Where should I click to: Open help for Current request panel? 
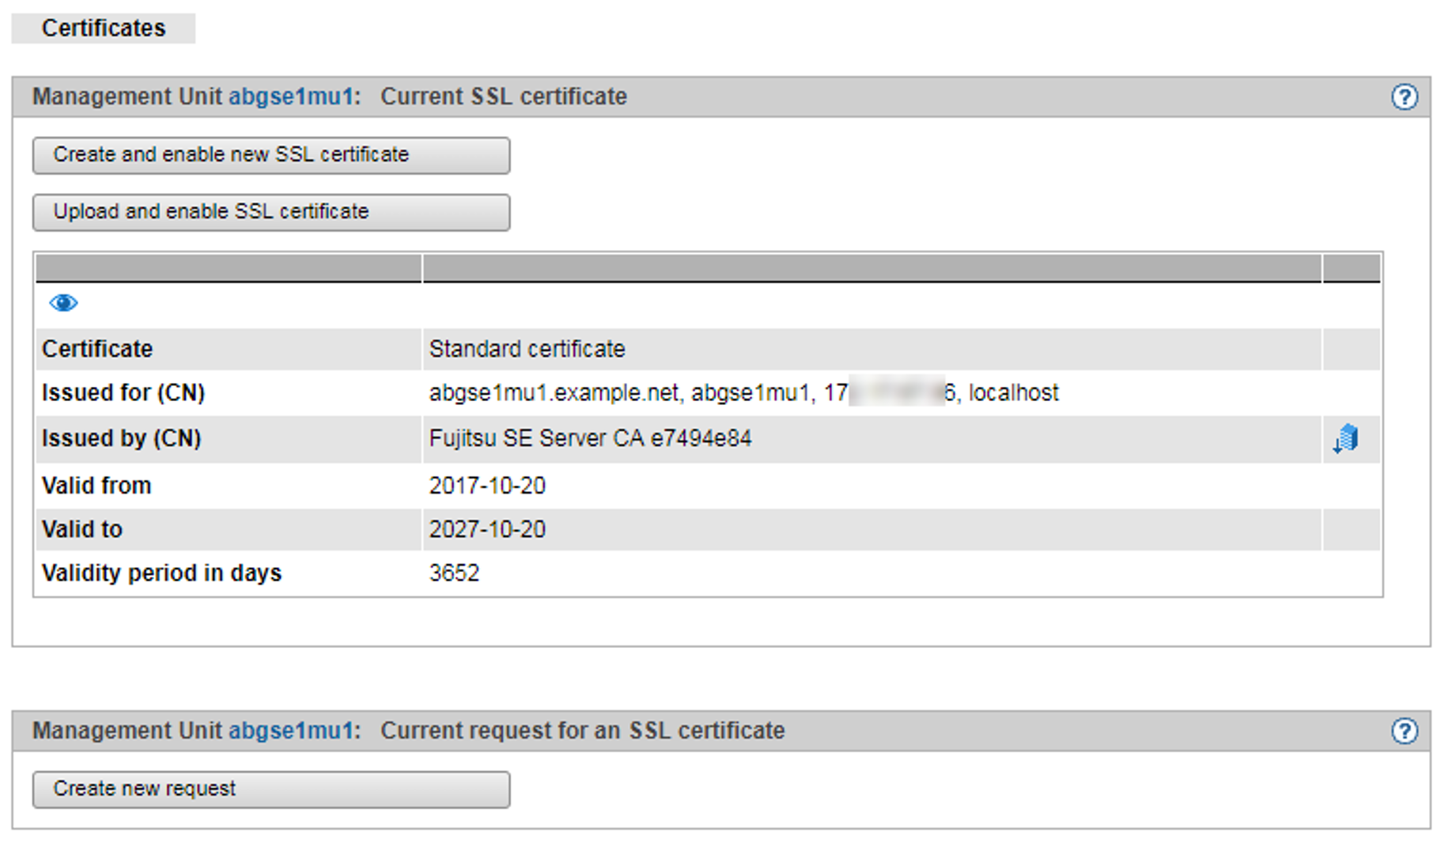pyautogui.click(x=1404, y=731)
